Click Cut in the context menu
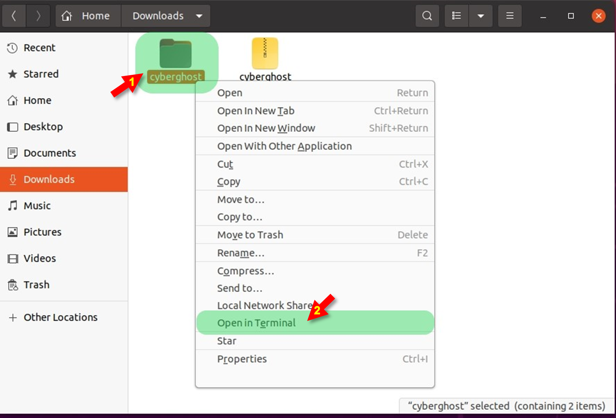616x418 pixels. [315, 164]
